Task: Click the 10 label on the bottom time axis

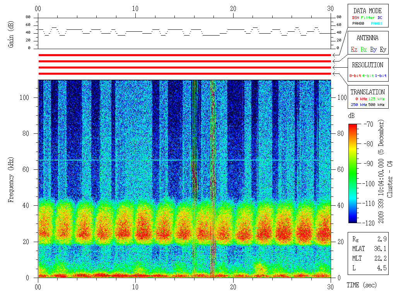Action: (135, 287)
